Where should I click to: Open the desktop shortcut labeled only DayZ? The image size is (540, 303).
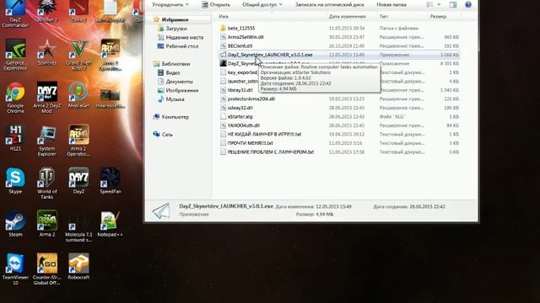tap(78, 181)
